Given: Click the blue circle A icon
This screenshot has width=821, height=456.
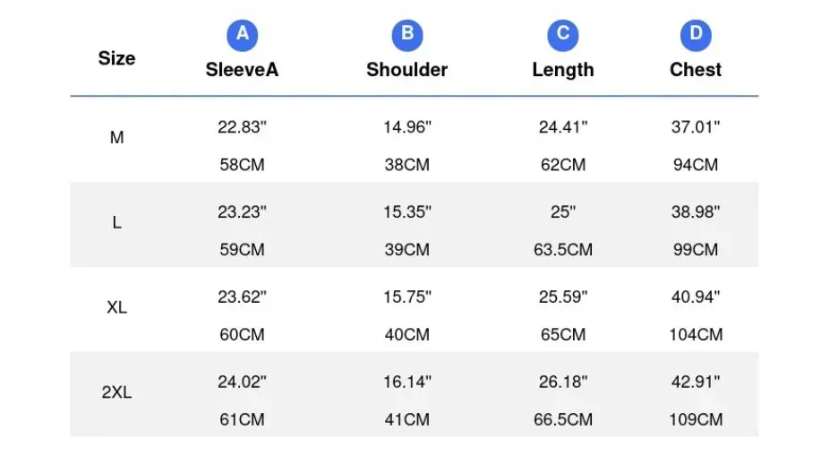Looking at the screenshot, I should pyautogui.click(x=242, y=35).
